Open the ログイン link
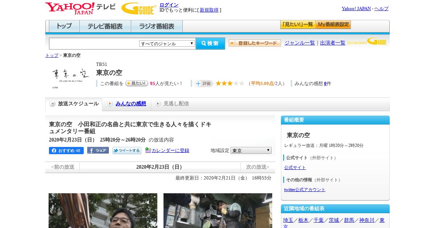The image size is (435, 228). pos(169,5)
